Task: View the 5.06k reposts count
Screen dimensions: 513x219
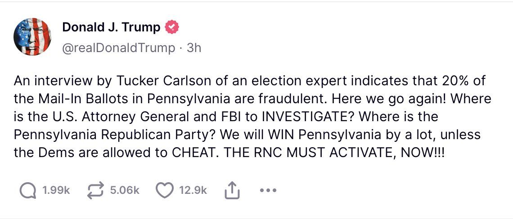Action: coord(125,191)
